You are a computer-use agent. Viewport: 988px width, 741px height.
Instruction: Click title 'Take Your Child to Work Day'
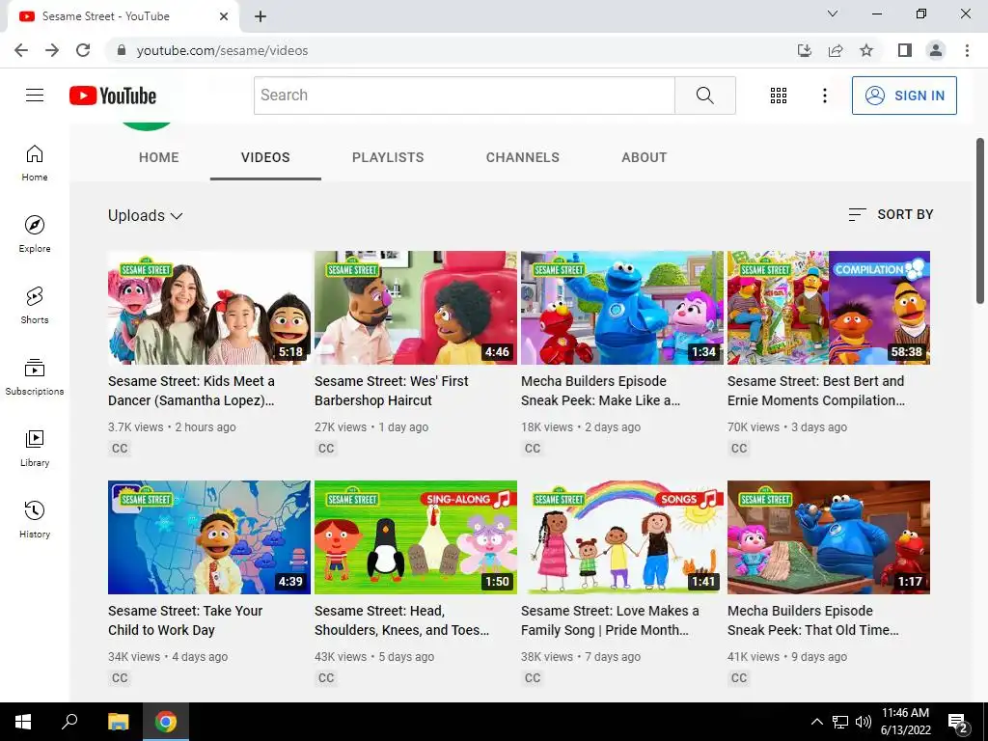point(185,620)
